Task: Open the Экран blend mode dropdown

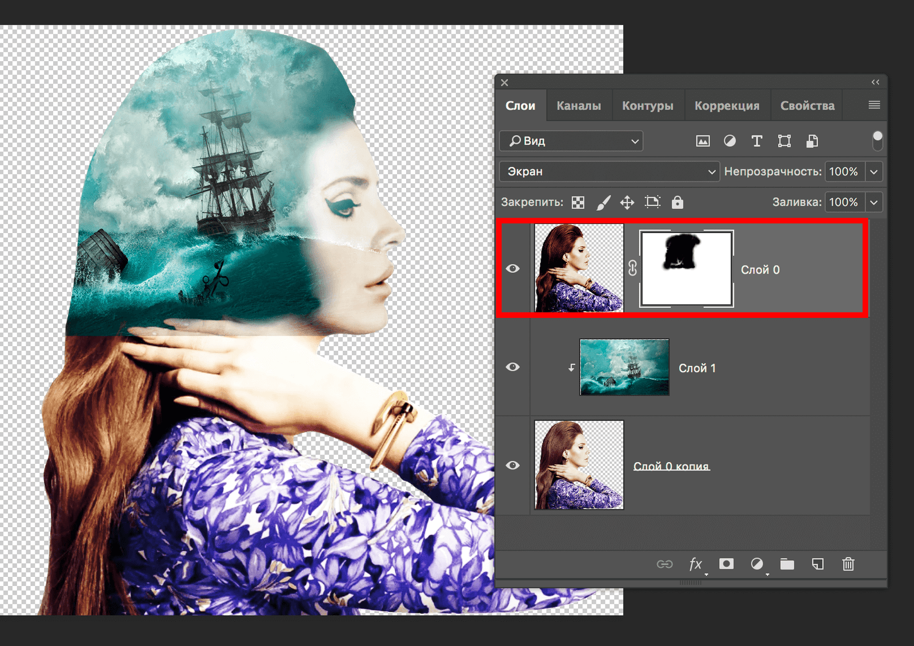Action: click(608, 171)
